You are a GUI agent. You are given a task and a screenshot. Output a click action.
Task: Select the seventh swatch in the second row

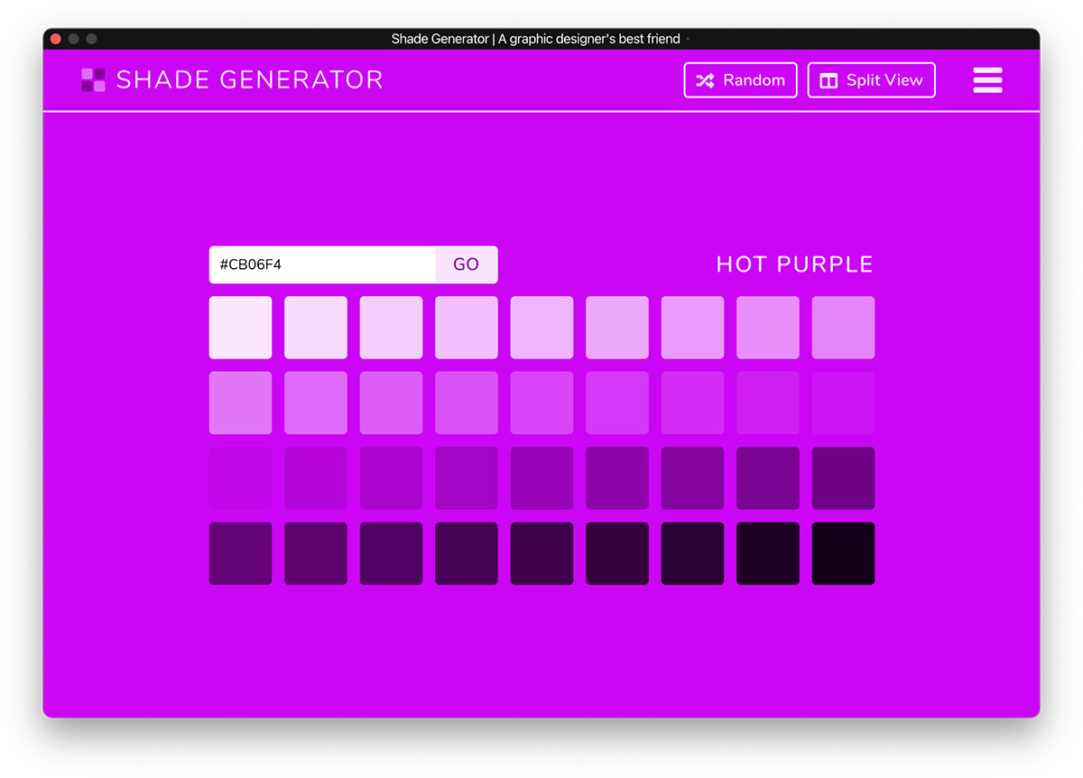click(692, 403)
